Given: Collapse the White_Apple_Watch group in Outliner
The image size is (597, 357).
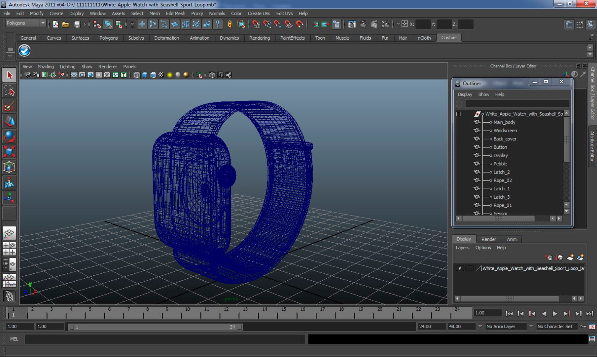Looking at the screenshot, I should coord(459,114).
